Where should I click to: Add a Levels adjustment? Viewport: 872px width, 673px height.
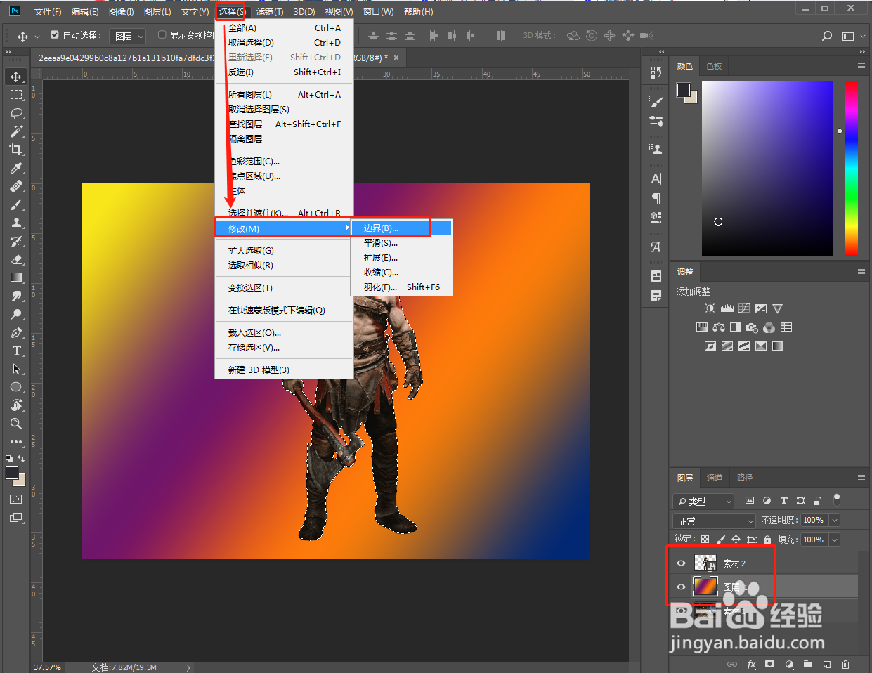point(727,308)
